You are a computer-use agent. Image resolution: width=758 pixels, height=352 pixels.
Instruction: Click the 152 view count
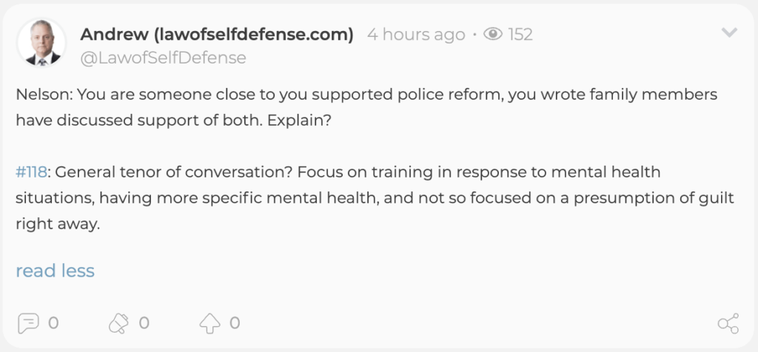(520, 34)
